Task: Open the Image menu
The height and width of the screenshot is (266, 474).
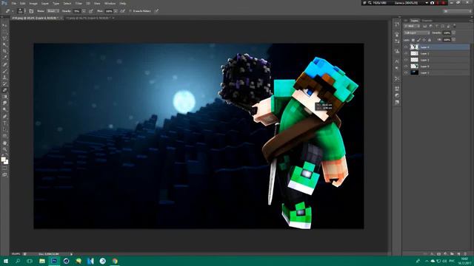Action: pyautogui.click(x=33, y=3)
